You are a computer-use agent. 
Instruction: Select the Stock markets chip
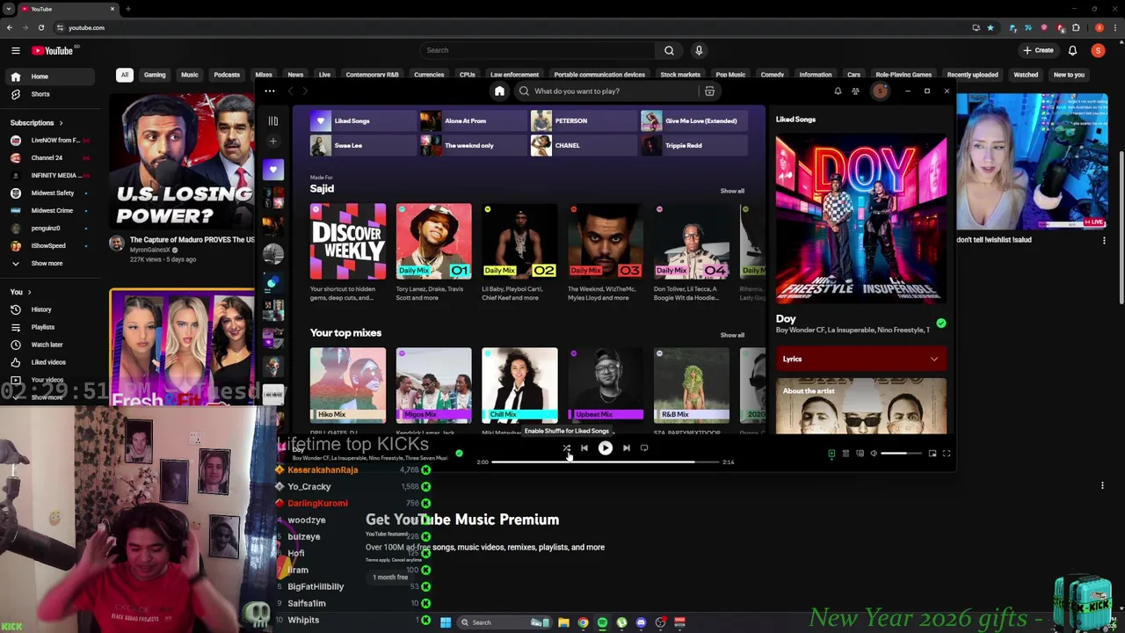click(x=680, y=75)
